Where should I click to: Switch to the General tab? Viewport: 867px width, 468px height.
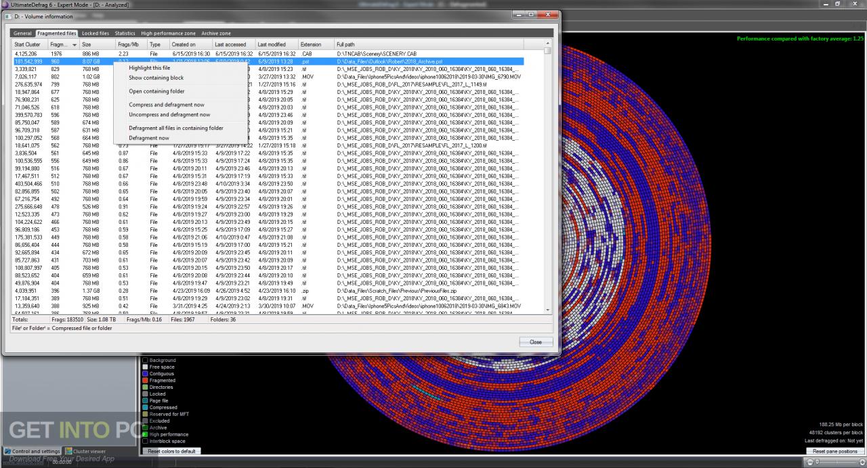coord(22,33)
